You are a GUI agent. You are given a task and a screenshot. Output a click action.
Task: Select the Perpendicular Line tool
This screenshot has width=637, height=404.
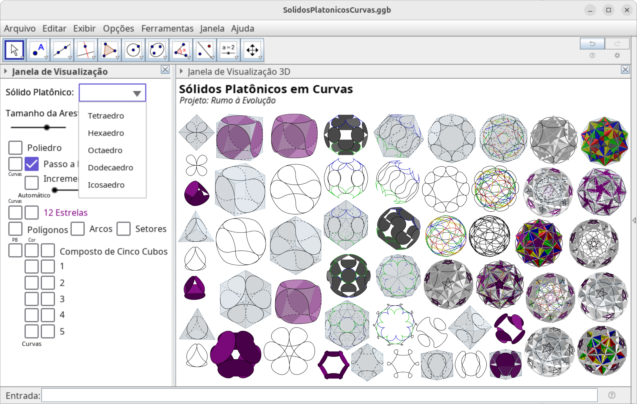point(85,50)
